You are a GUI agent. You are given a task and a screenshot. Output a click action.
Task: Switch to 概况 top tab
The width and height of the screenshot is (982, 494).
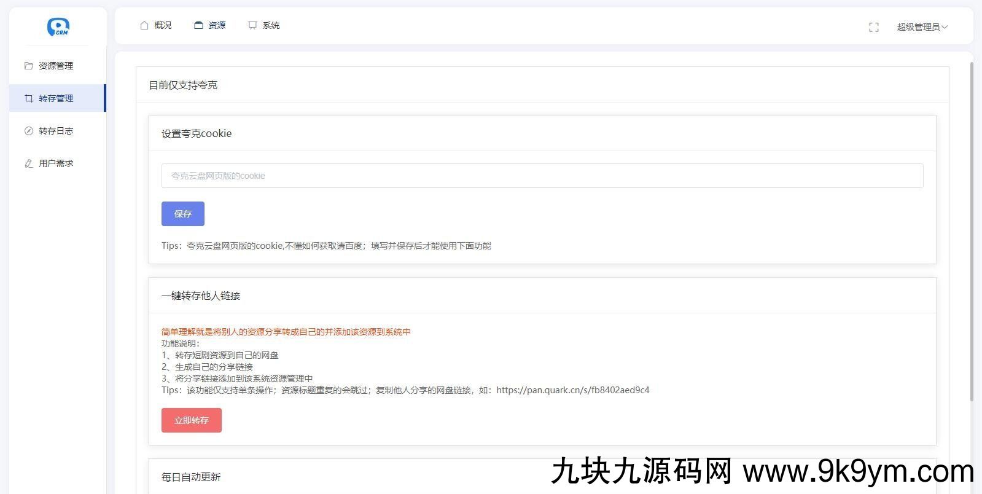click(x=156, y=25)
